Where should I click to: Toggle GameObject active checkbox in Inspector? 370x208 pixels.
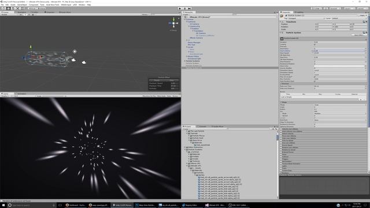tap(286, 16)
